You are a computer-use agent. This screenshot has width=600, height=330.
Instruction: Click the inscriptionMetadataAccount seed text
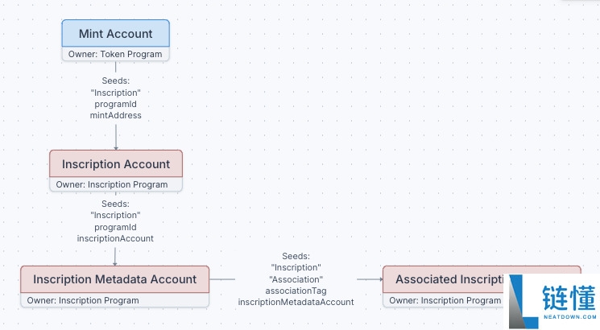click(x=296, y=302)
